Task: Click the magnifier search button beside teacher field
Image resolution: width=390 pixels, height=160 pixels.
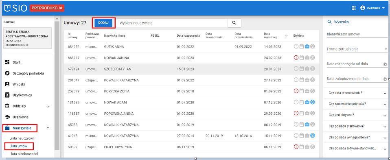Action: pyautogui.click(x=234, y=23)
